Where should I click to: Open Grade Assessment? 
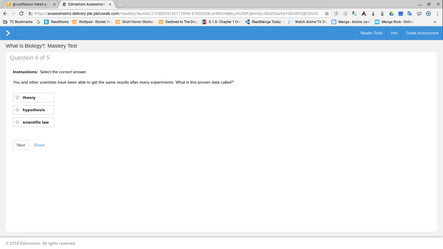(422, 33)
